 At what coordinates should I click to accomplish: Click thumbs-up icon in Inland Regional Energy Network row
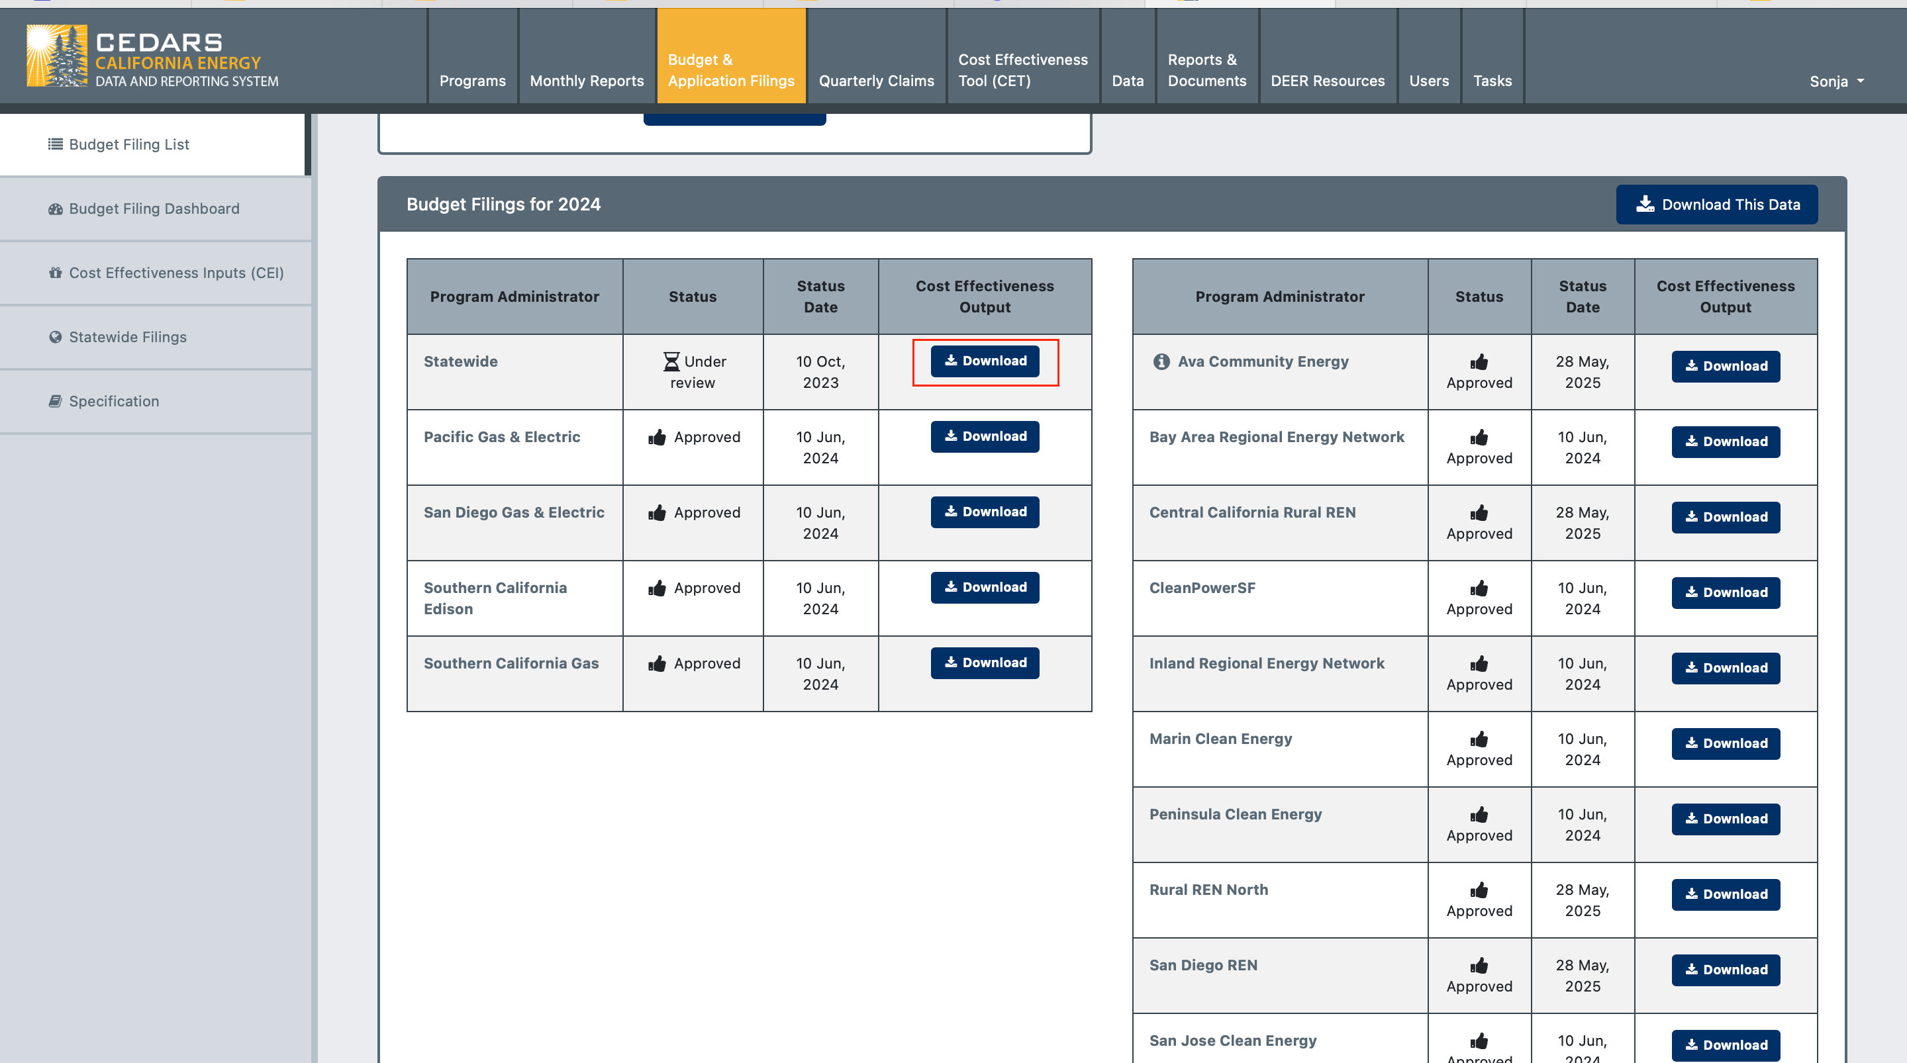1479,663
